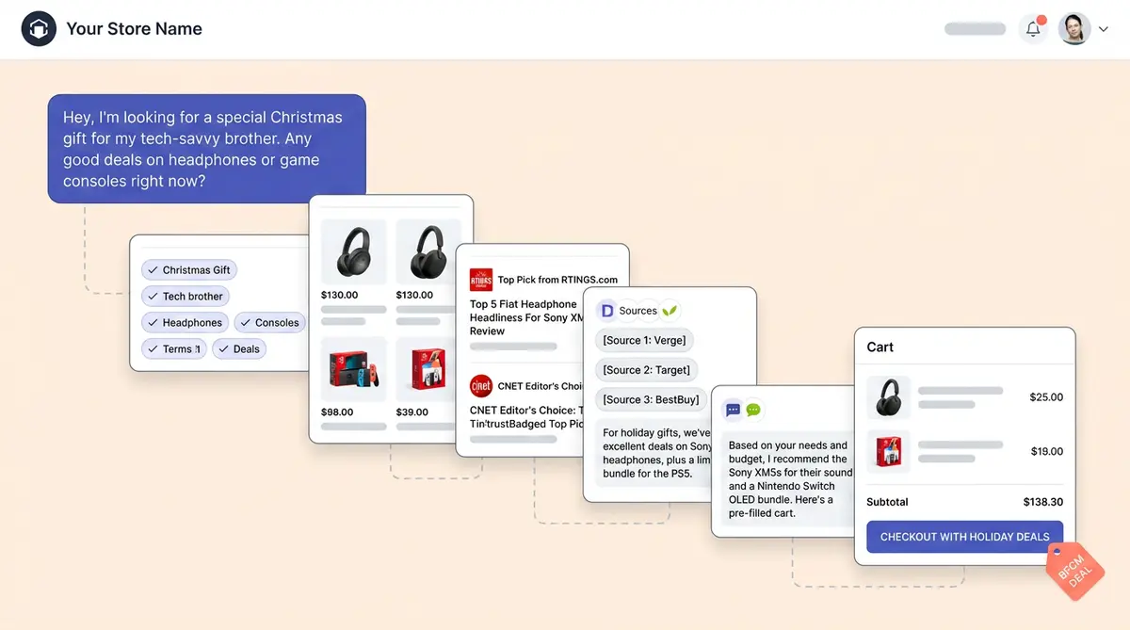Screen dimensions: 1130x630
Task: Click the green verified checkmark beside Sources
Action: (669, 309)
